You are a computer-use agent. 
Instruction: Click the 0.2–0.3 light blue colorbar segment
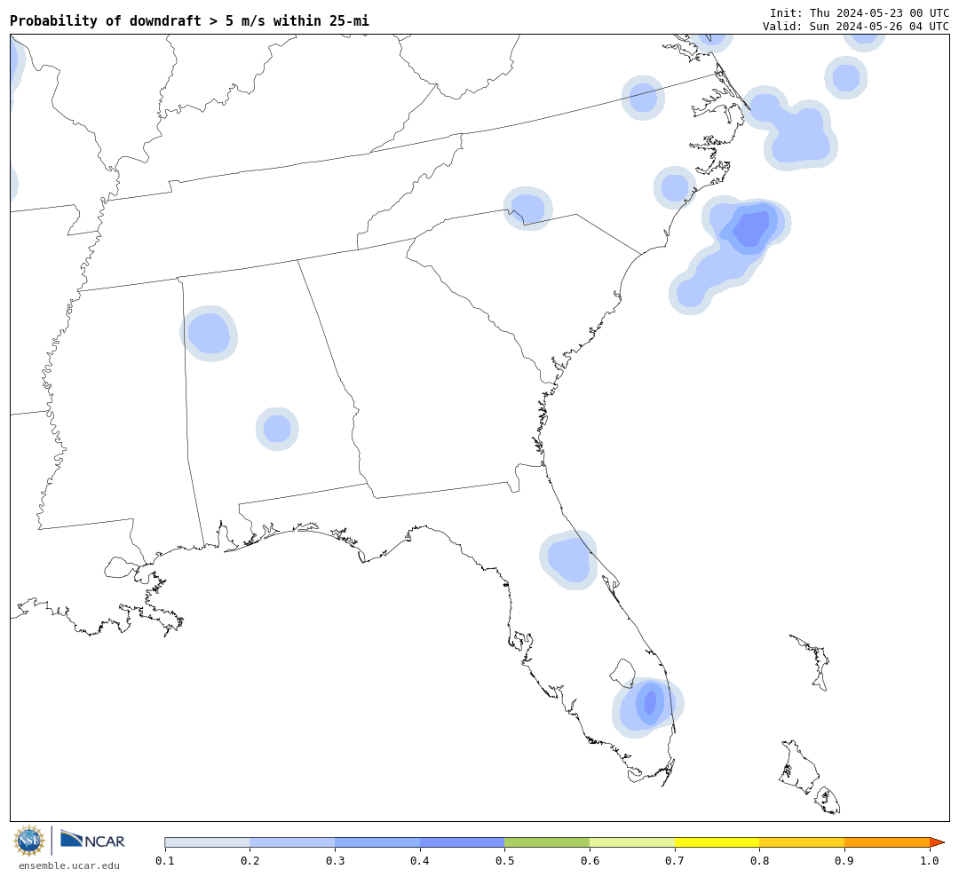click(292, 842)
